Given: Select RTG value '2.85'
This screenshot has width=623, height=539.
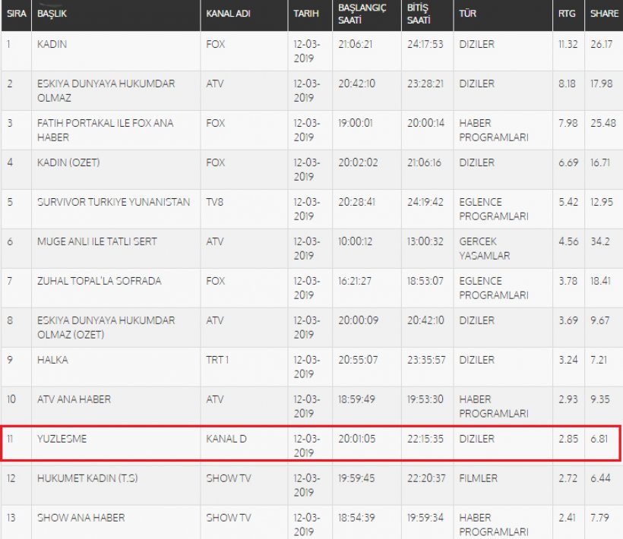Looking at the screenshot, I should tap(568, 439).
